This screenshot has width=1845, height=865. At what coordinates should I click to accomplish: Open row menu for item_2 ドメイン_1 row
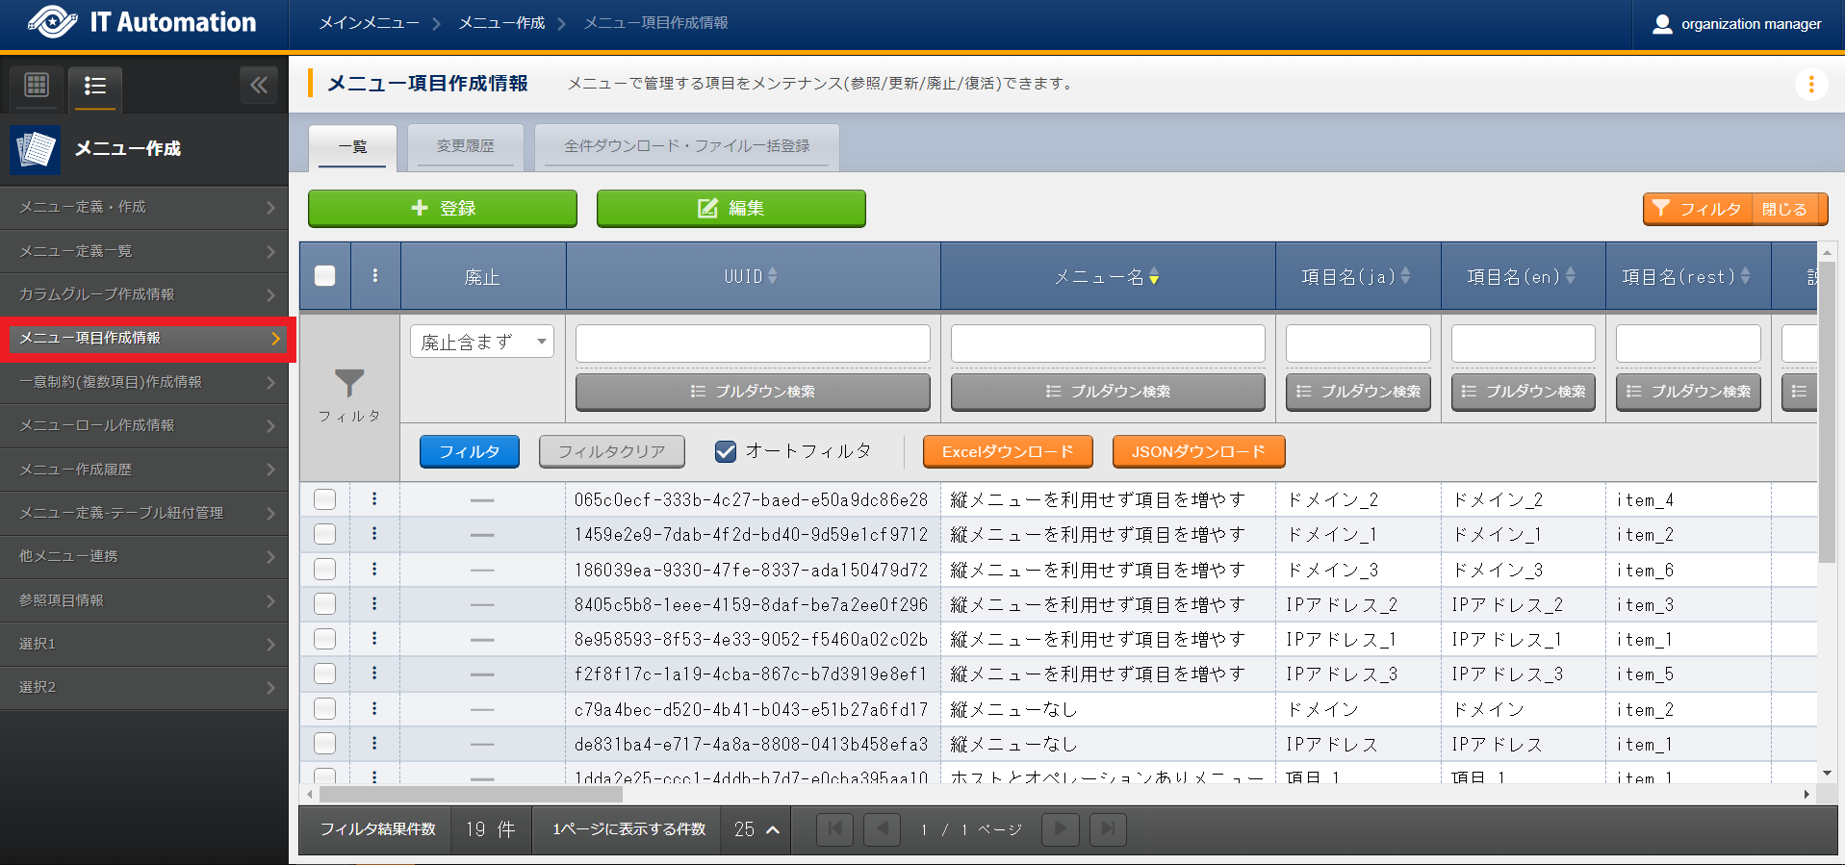(374, 534)
